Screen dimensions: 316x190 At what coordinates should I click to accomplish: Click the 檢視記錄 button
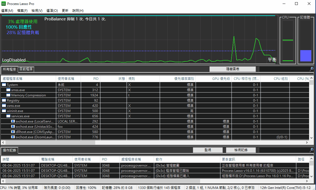(x=241, y=150)
